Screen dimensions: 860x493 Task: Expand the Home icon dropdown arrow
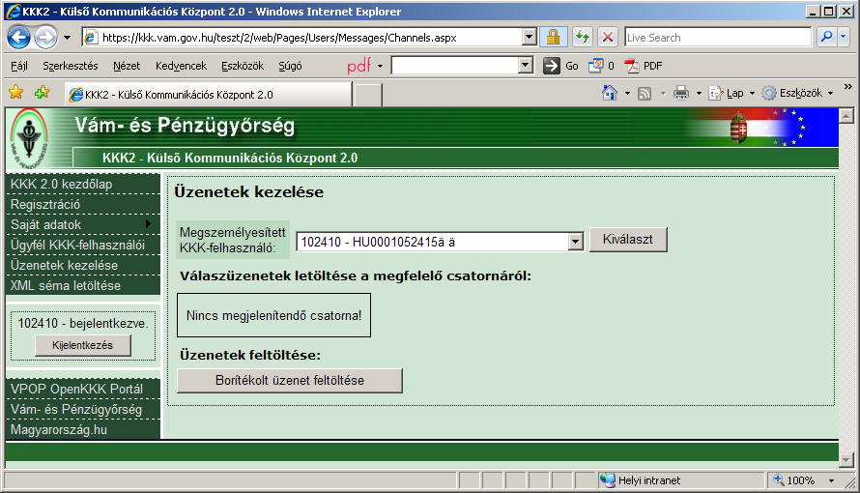627,93
